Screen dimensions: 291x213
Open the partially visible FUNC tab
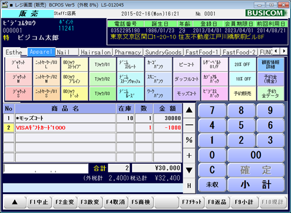[x=266, y=52]
